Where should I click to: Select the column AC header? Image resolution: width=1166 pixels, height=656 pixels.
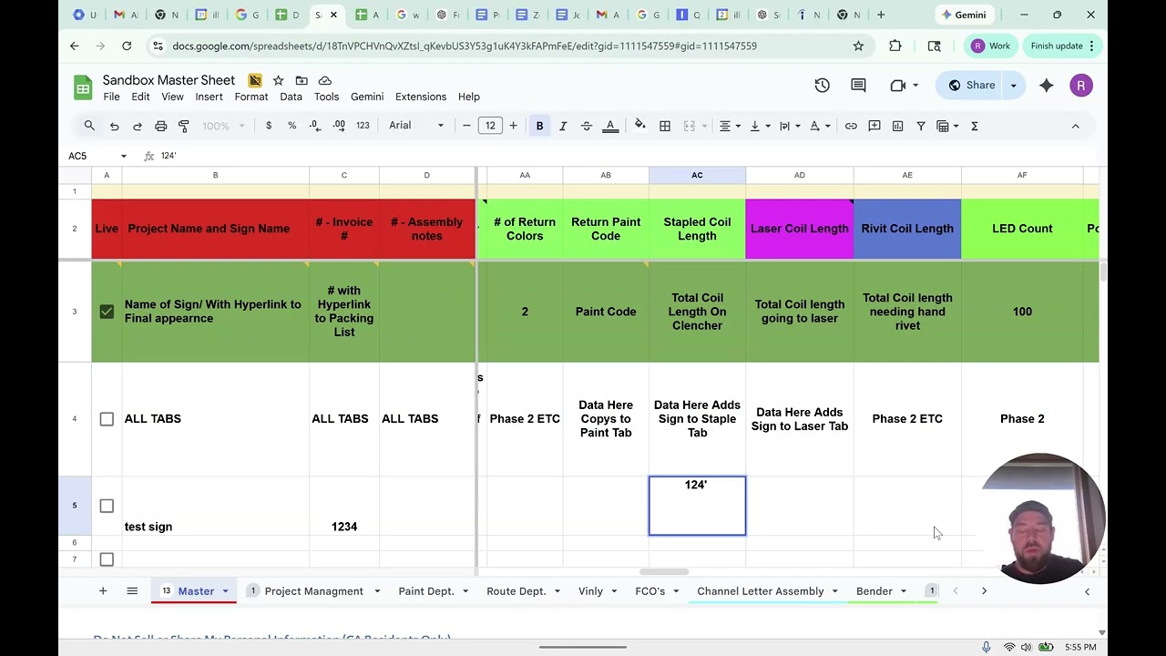tap(697, 175)
